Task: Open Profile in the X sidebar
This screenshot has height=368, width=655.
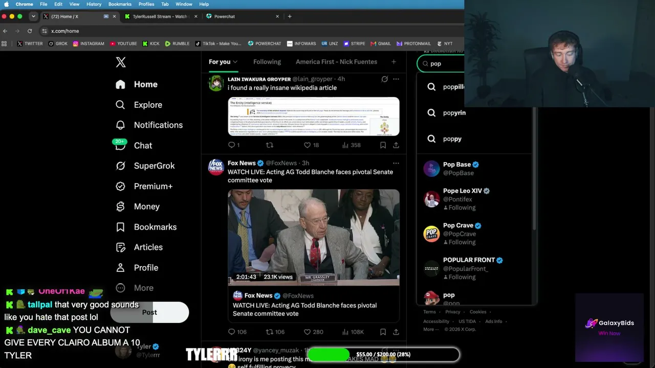Action: coord(137,268)
